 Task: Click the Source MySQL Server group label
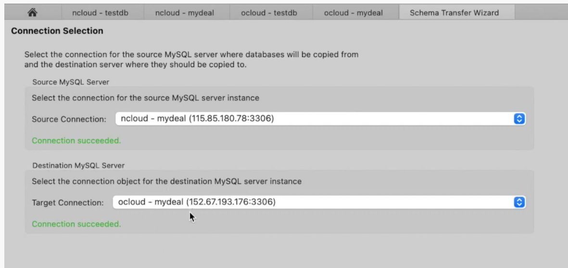[x=71, y=82]
